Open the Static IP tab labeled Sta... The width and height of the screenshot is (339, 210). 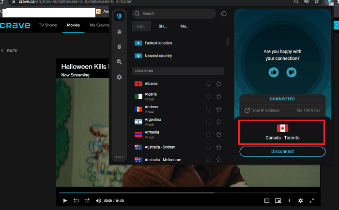point(163,26)
